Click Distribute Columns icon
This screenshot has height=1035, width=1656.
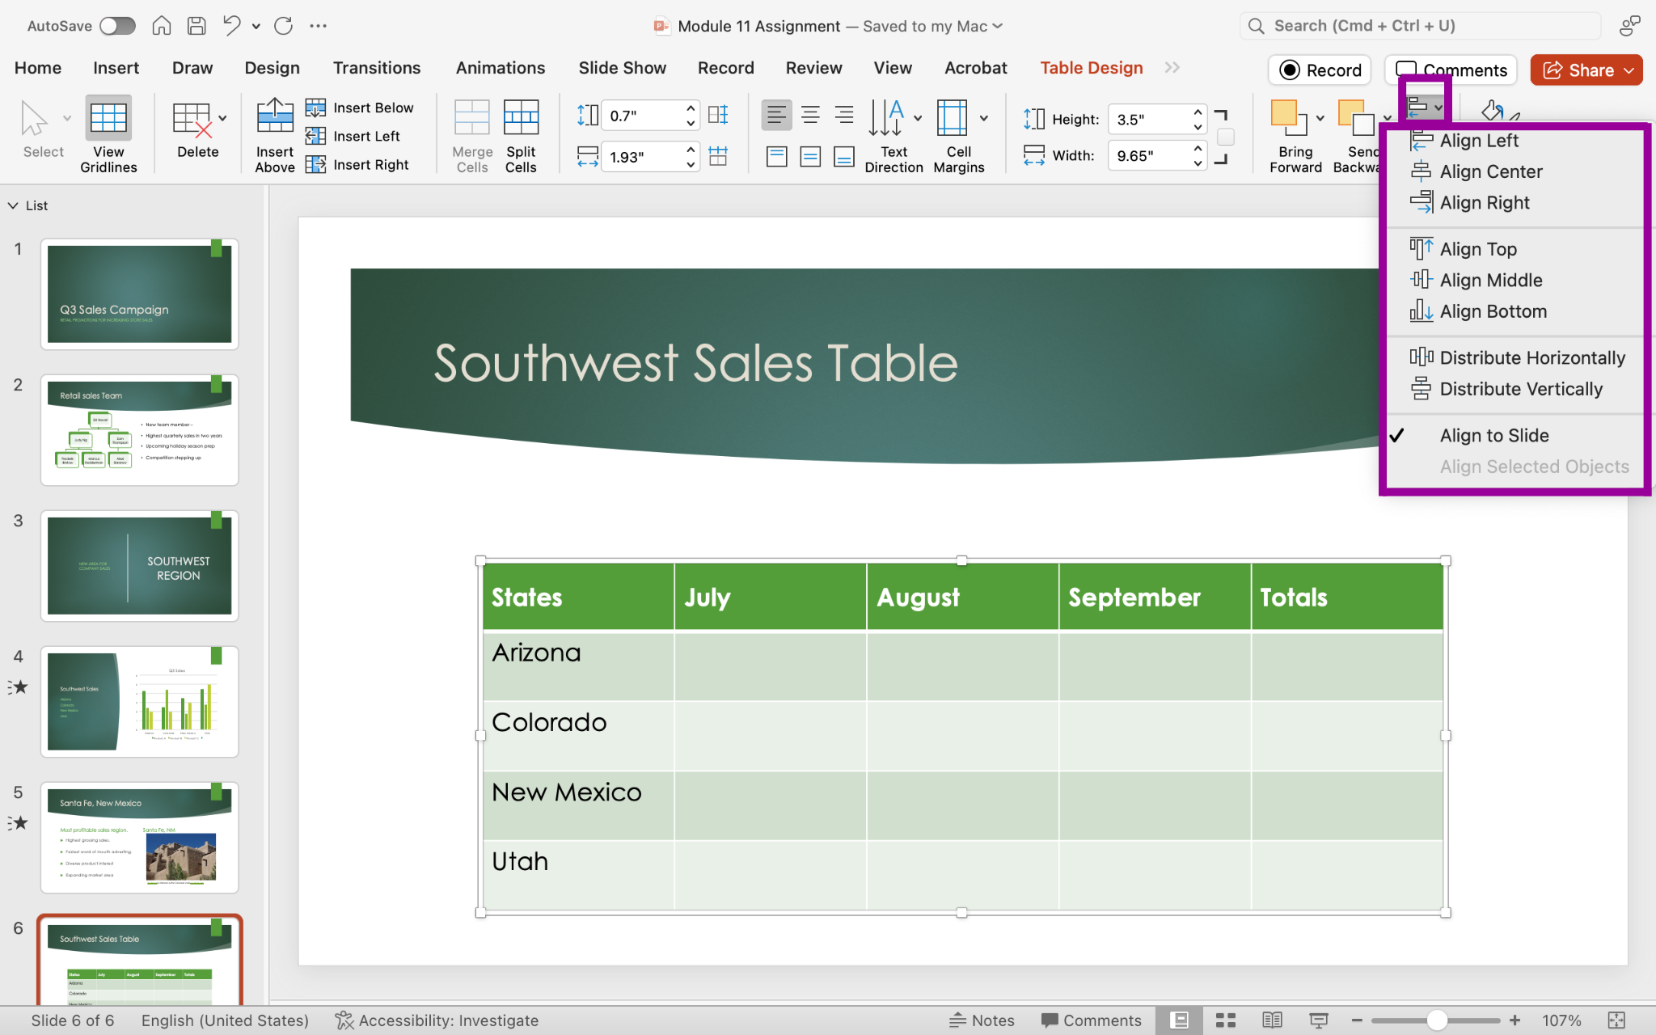pos(718,156)
